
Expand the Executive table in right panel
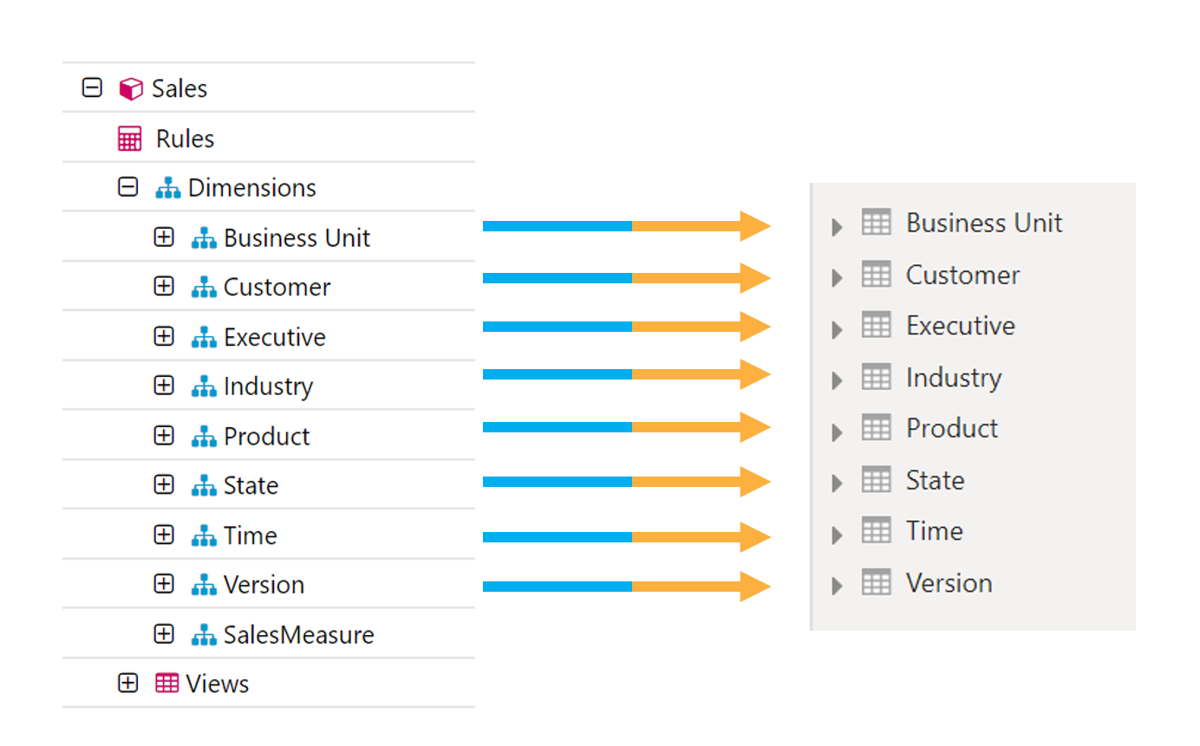[837, 329]
